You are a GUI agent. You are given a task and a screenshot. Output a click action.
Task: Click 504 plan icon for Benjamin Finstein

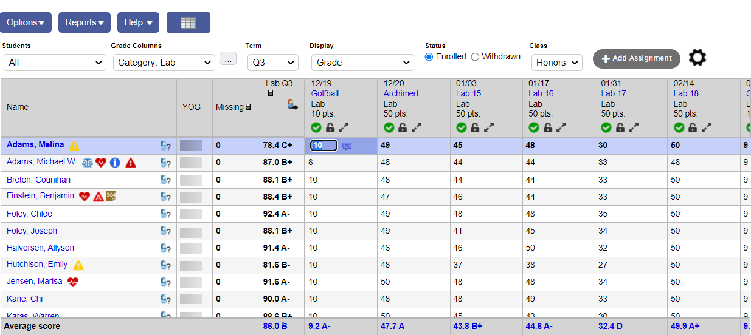(111, 196)
